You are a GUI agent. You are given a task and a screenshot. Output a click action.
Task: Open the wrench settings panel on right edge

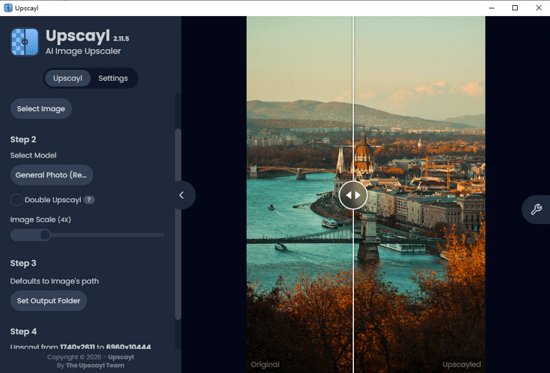pyautogui.click(x=538, y=209)
